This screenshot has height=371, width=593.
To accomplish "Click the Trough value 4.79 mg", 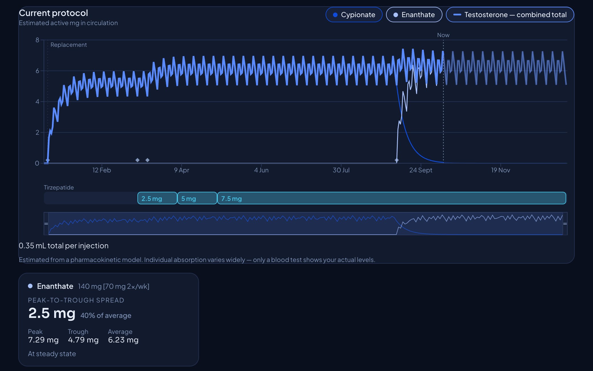I will click(x=83, y=340).
